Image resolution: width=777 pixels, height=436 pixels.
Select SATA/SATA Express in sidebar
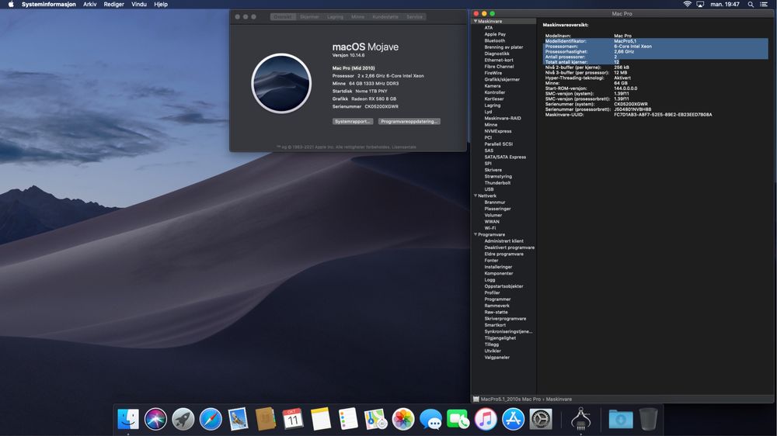(505, 157)
